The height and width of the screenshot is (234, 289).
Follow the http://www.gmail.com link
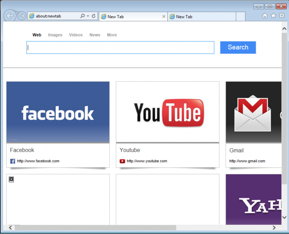click(x=247, y=161)
